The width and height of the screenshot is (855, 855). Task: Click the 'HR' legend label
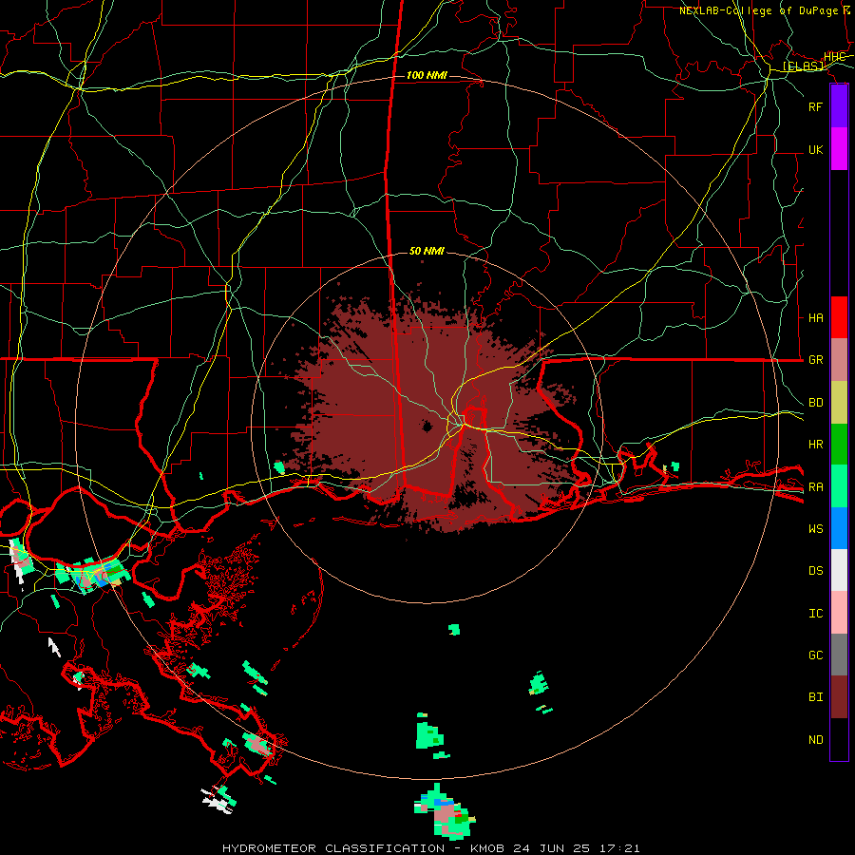click(x=816, y=445)
